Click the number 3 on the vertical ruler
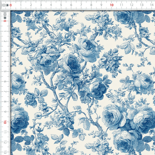 click(x=5, y=51)
